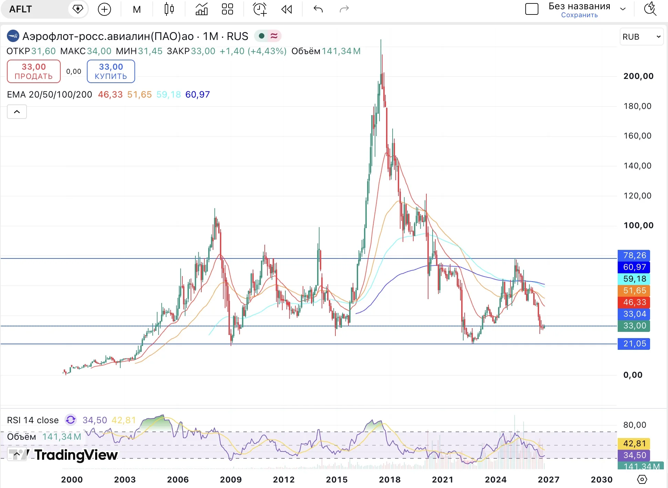Select the RSI 14 close indicator legend
Screen dimensions: 668x488
tap(33, 420)
